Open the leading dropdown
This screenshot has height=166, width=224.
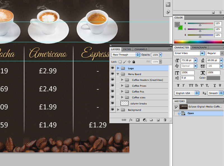pos(221,60)
